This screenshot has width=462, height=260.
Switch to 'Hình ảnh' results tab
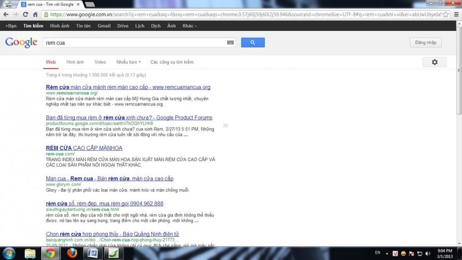(x=75, y=62)
